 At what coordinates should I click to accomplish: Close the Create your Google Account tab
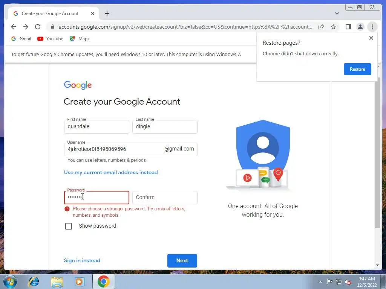coord(93,14)
